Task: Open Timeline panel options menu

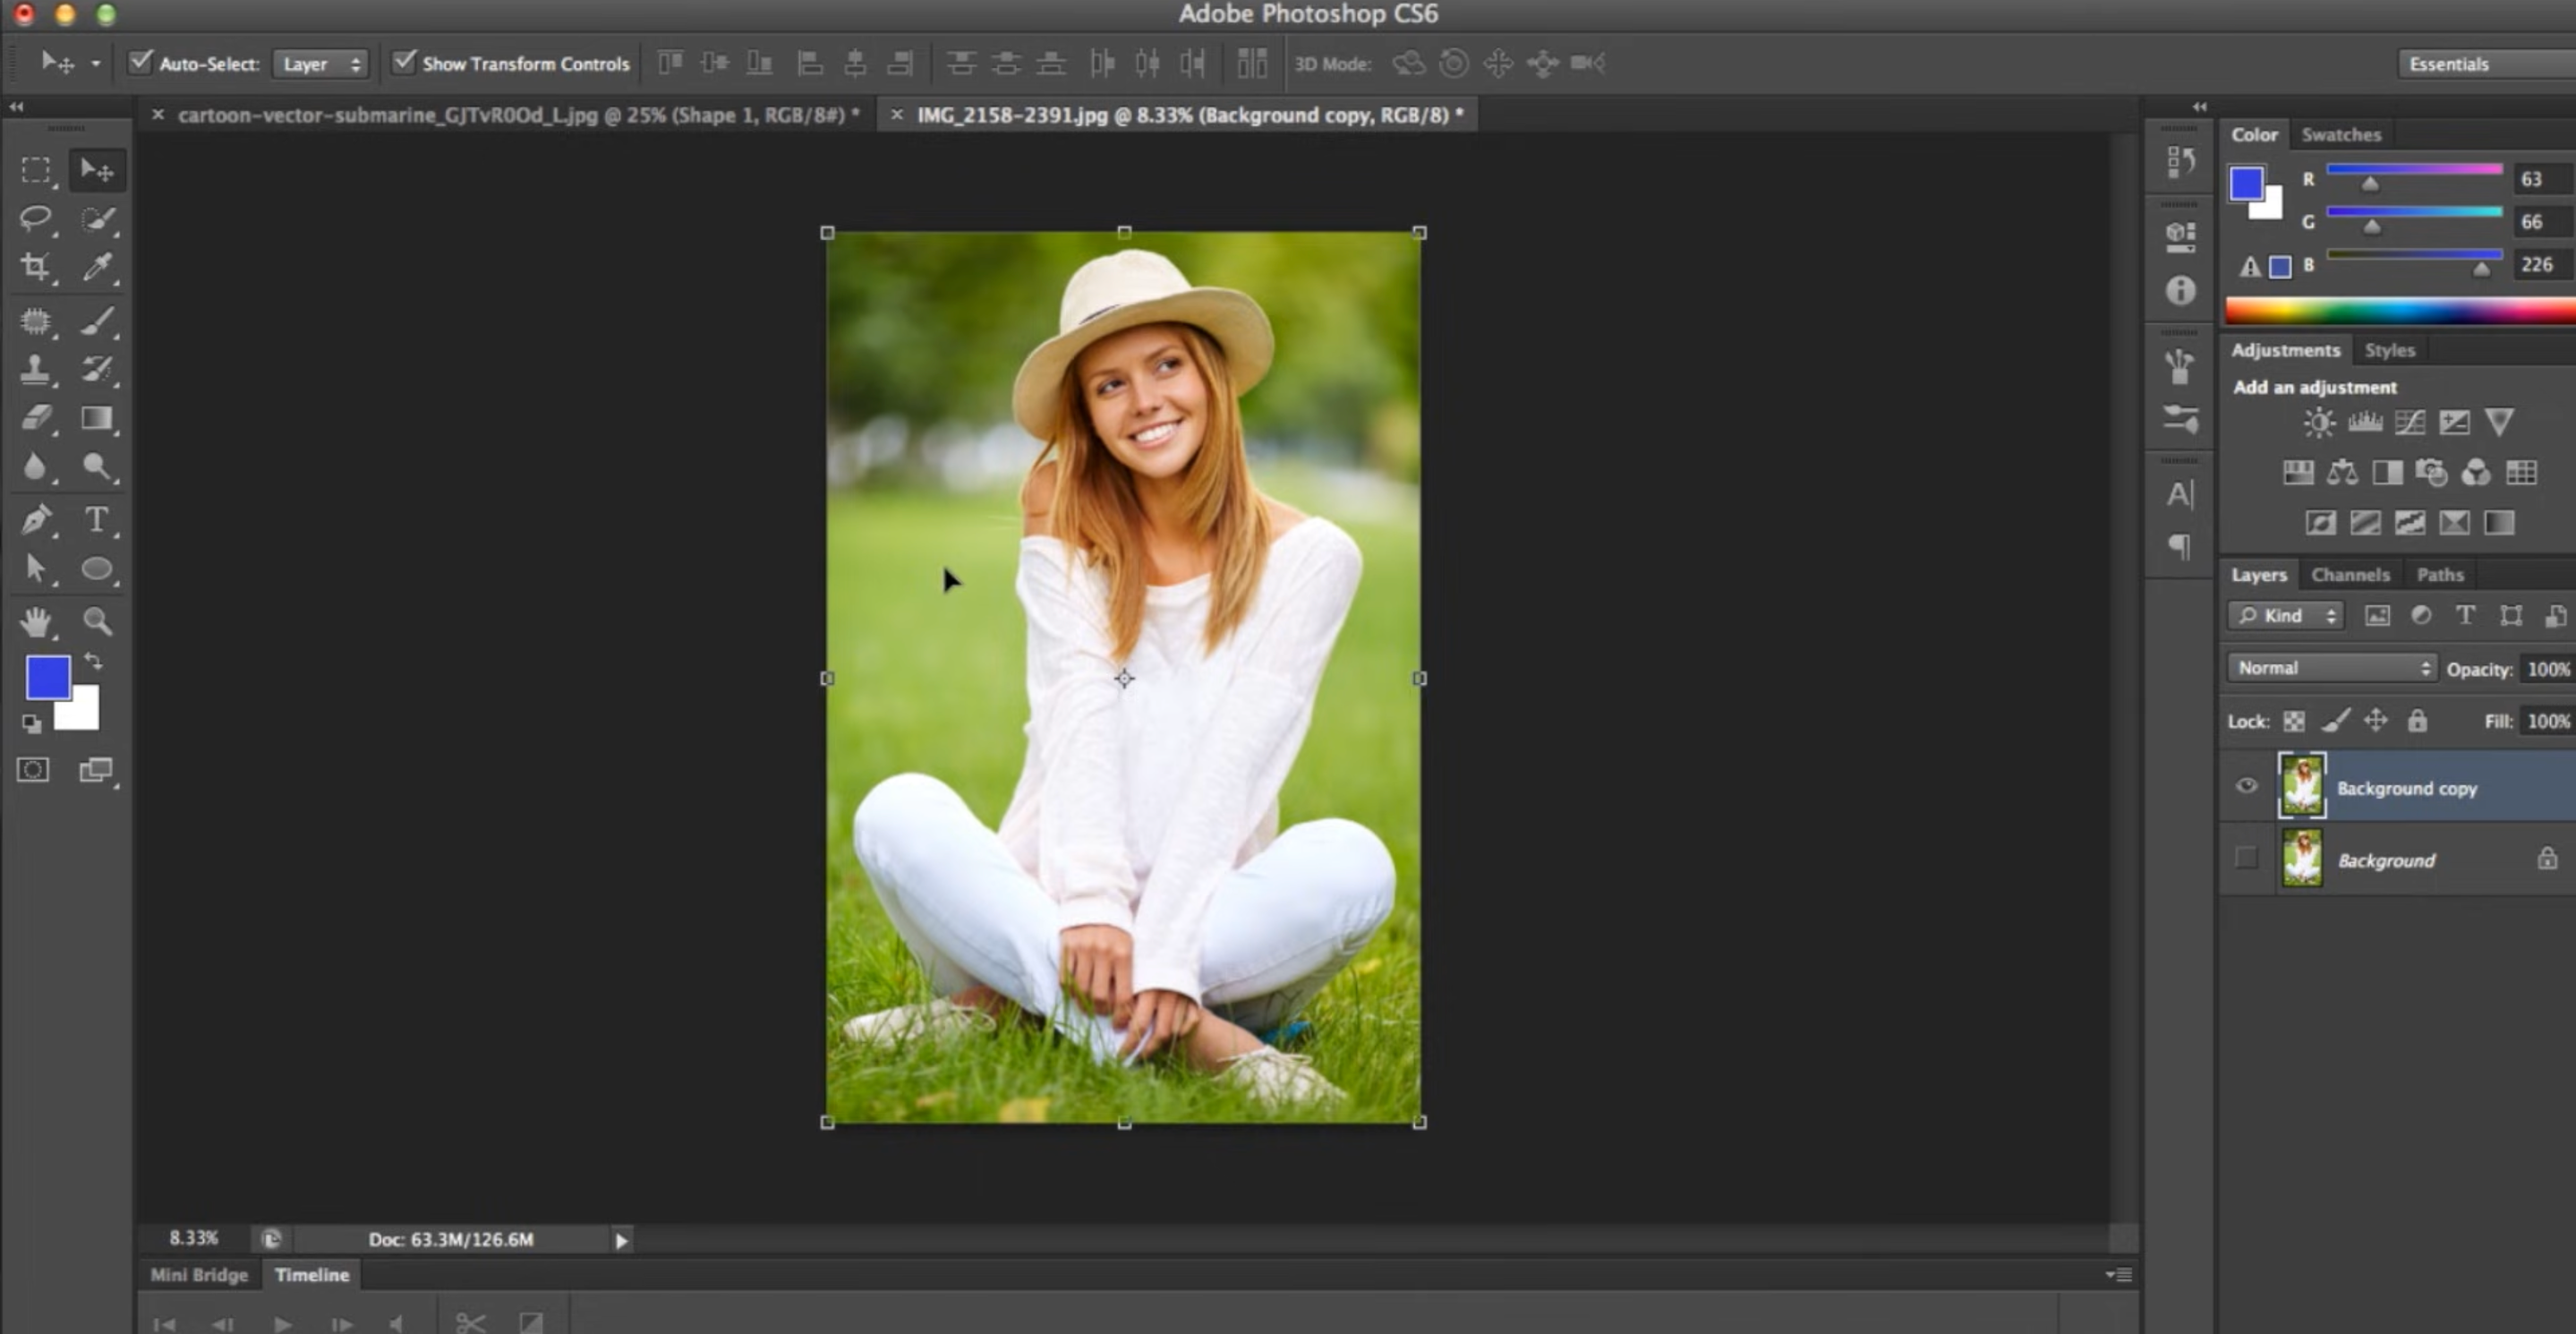Action: tap(2118, 1275)
